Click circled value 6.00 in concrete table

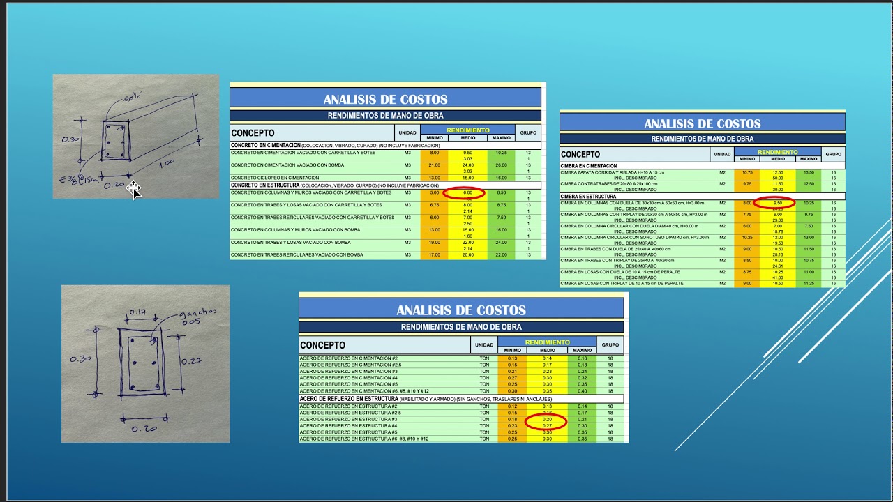(468, 192)
